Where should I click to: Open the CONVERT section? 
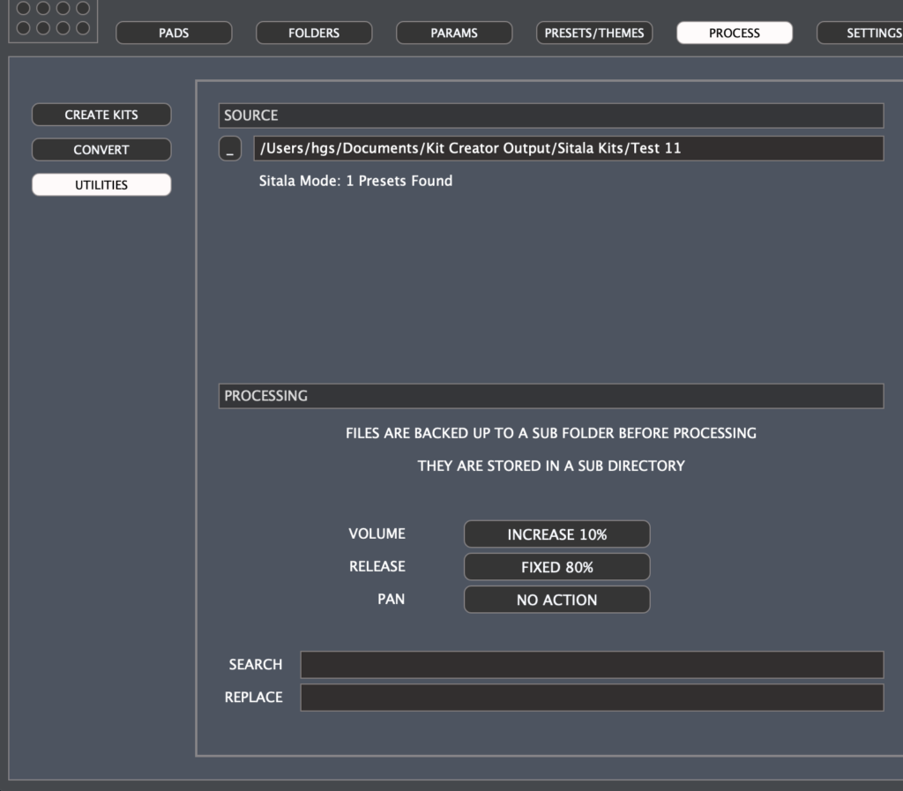[101, 150]
